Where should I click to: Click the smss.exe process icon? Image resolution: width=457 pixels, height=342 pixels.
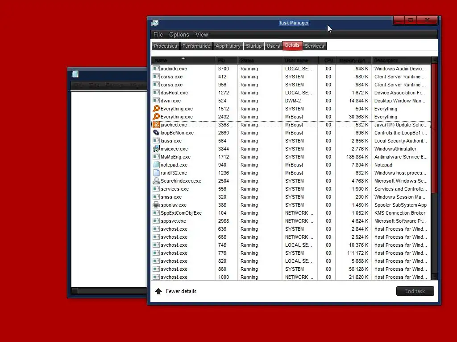[156, 196]
